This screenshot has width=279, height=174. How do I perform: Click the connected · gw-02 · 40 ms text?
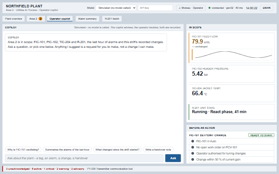coord(227,8)
